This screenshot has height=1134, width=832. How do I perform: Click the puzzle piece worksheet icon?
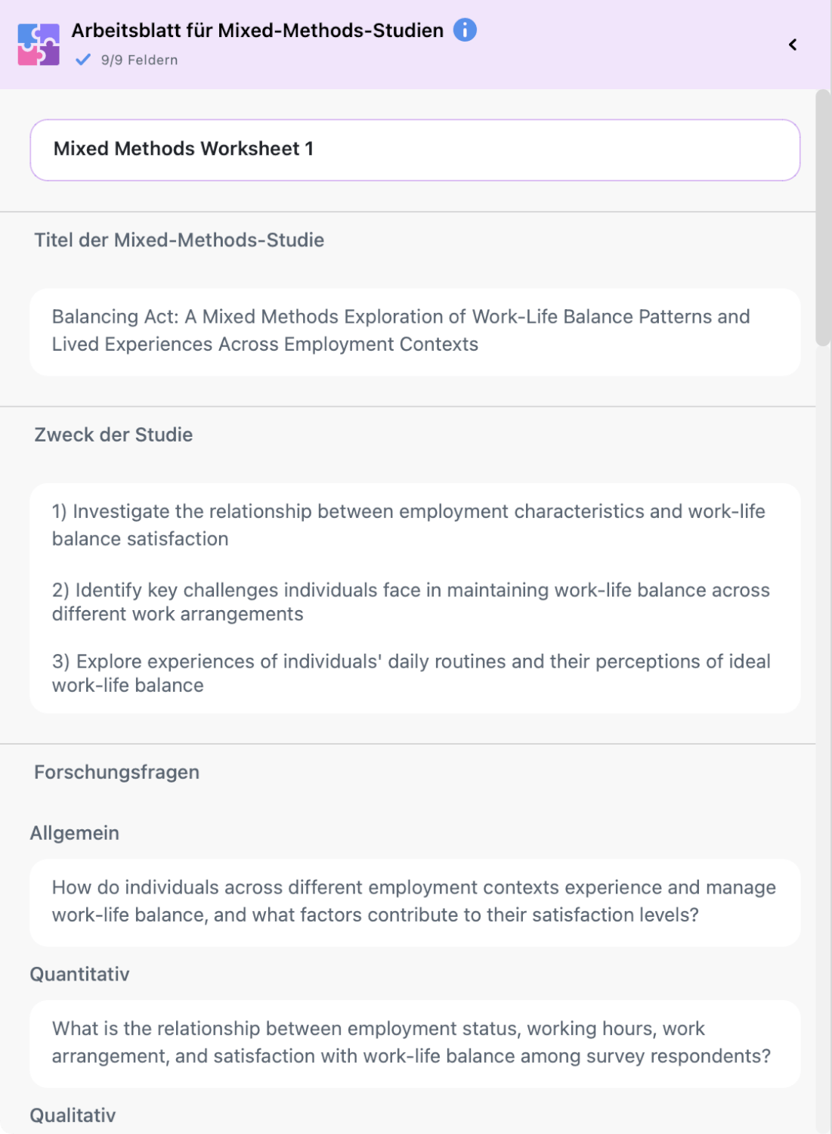(x=39, y=43)
